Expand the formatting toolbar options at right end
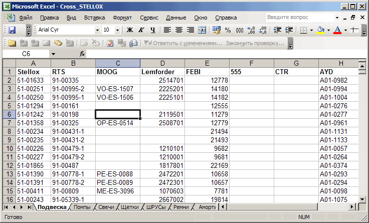 [x=364, y=30]
